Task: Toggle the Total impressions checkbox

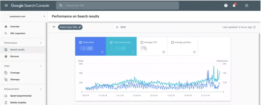Action: (111, 42)
